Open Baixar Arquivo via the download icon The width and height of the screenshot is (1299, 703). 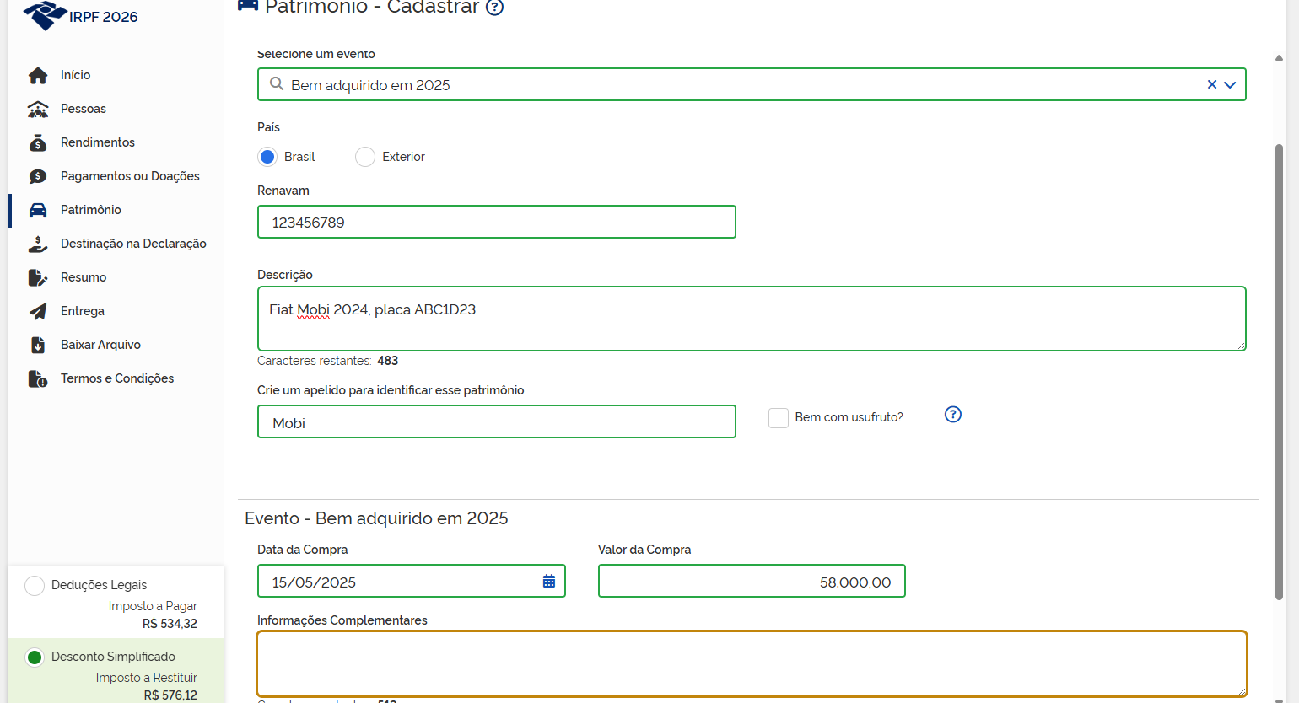click(38, 345)
